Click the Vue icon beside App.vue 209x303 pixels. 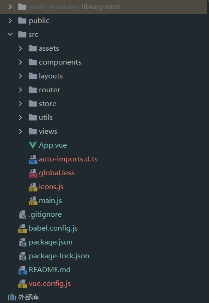[x=33, y=145]
